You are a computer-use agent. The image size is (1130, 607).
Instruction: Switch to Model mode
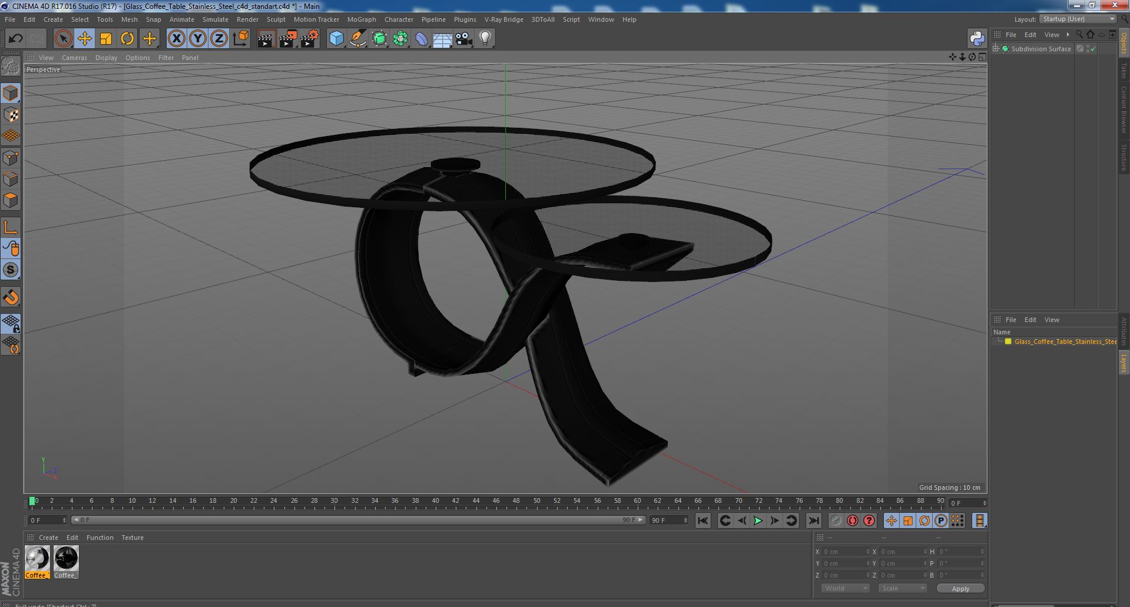point(11,93)
